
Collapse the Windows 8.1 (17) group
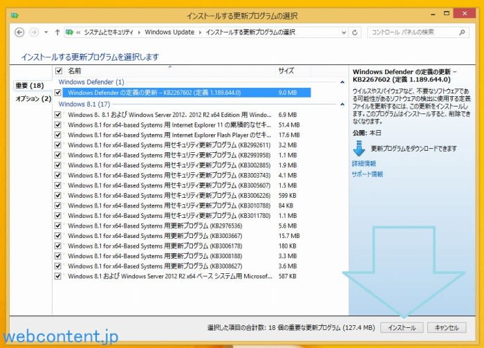[343, 104]
